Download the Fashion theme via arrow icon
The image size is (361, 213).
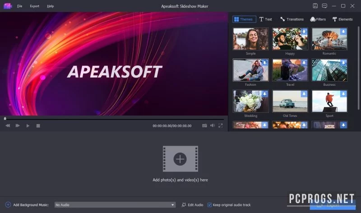[264, 63]
